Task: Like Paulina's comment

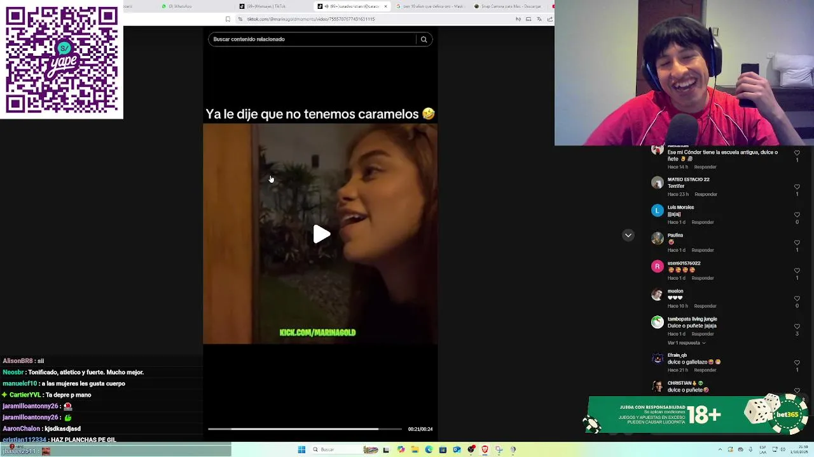Action: [x=797, y=242]
